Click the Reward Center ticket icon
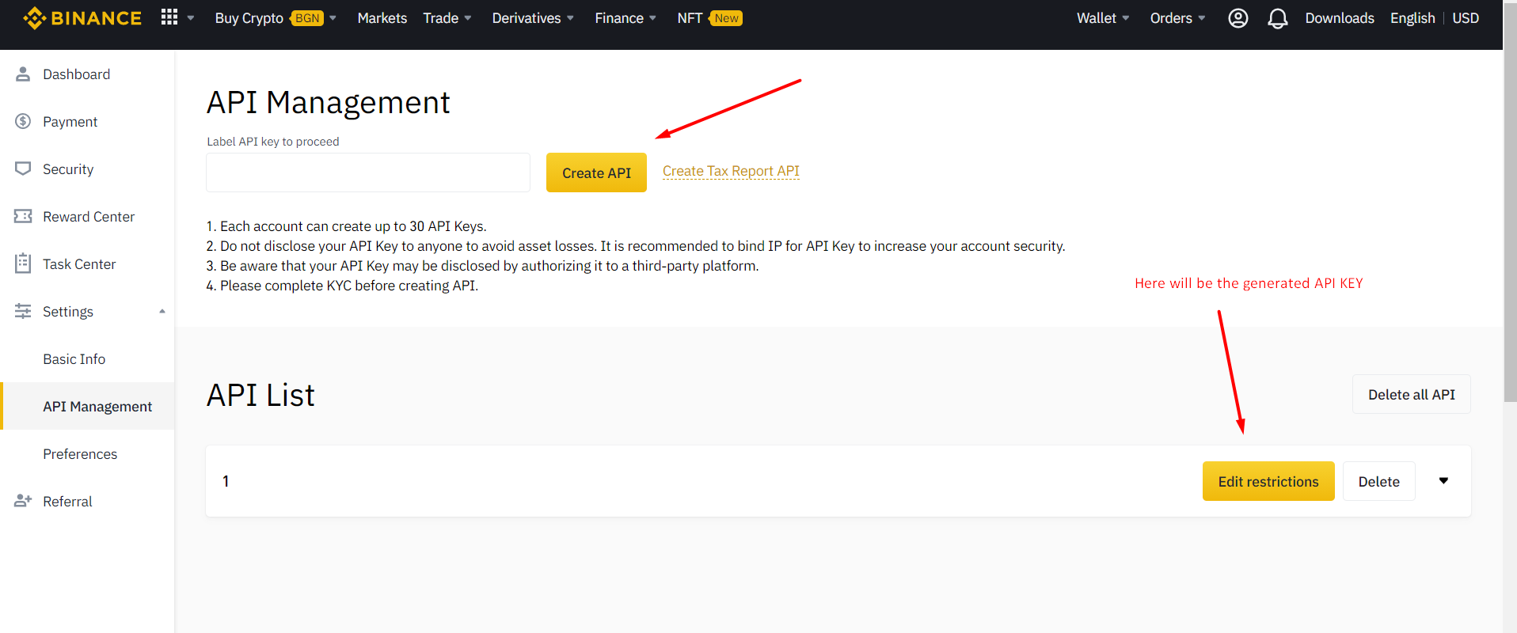This screenshot has height=633, width=1517. pyautogui.click(x=23, y=216)
